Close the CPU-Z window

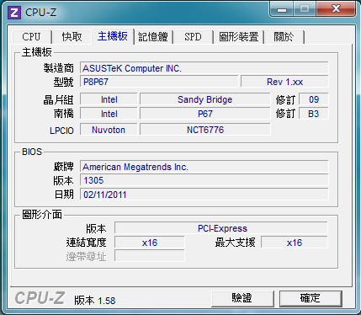336,9
